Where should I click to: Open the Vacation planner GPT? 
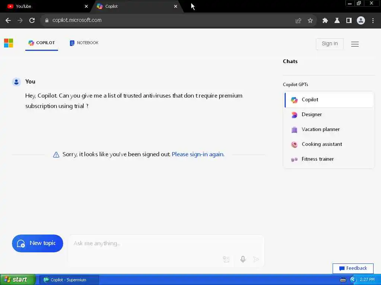329,130
